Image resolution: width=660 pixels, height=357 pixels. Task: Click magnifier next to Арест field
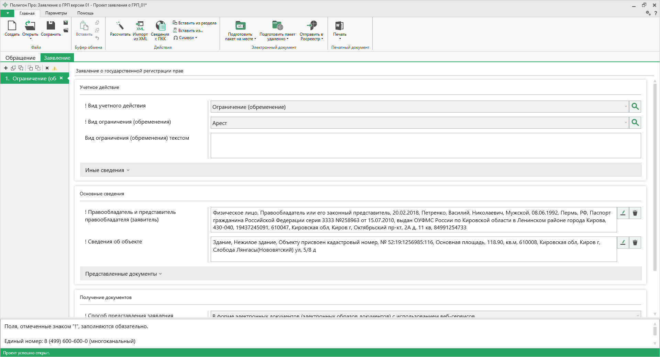(x=635, y=123)
